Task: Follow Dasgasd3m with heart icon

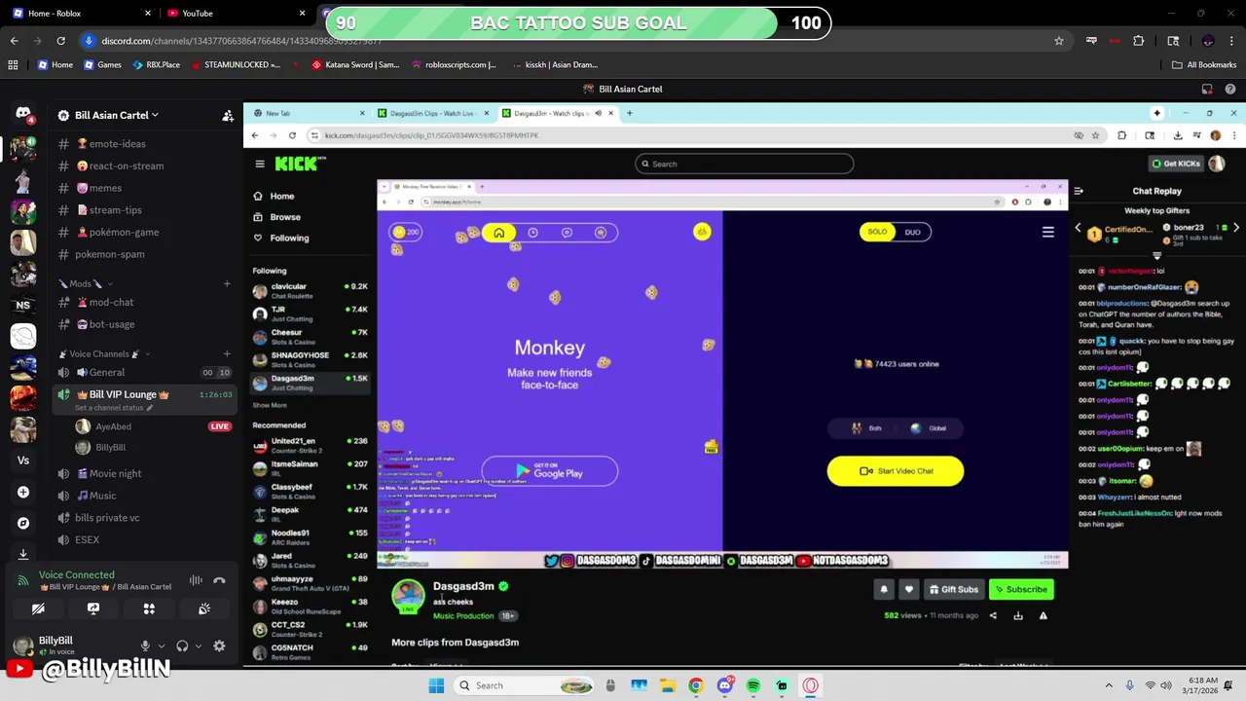Action: pyautogui.click(x=909, y=589)
